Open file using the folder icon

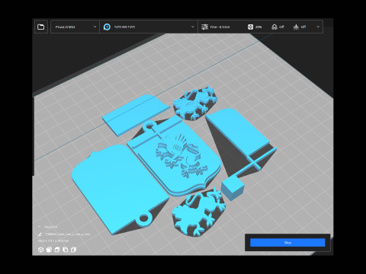coord(41,27)
